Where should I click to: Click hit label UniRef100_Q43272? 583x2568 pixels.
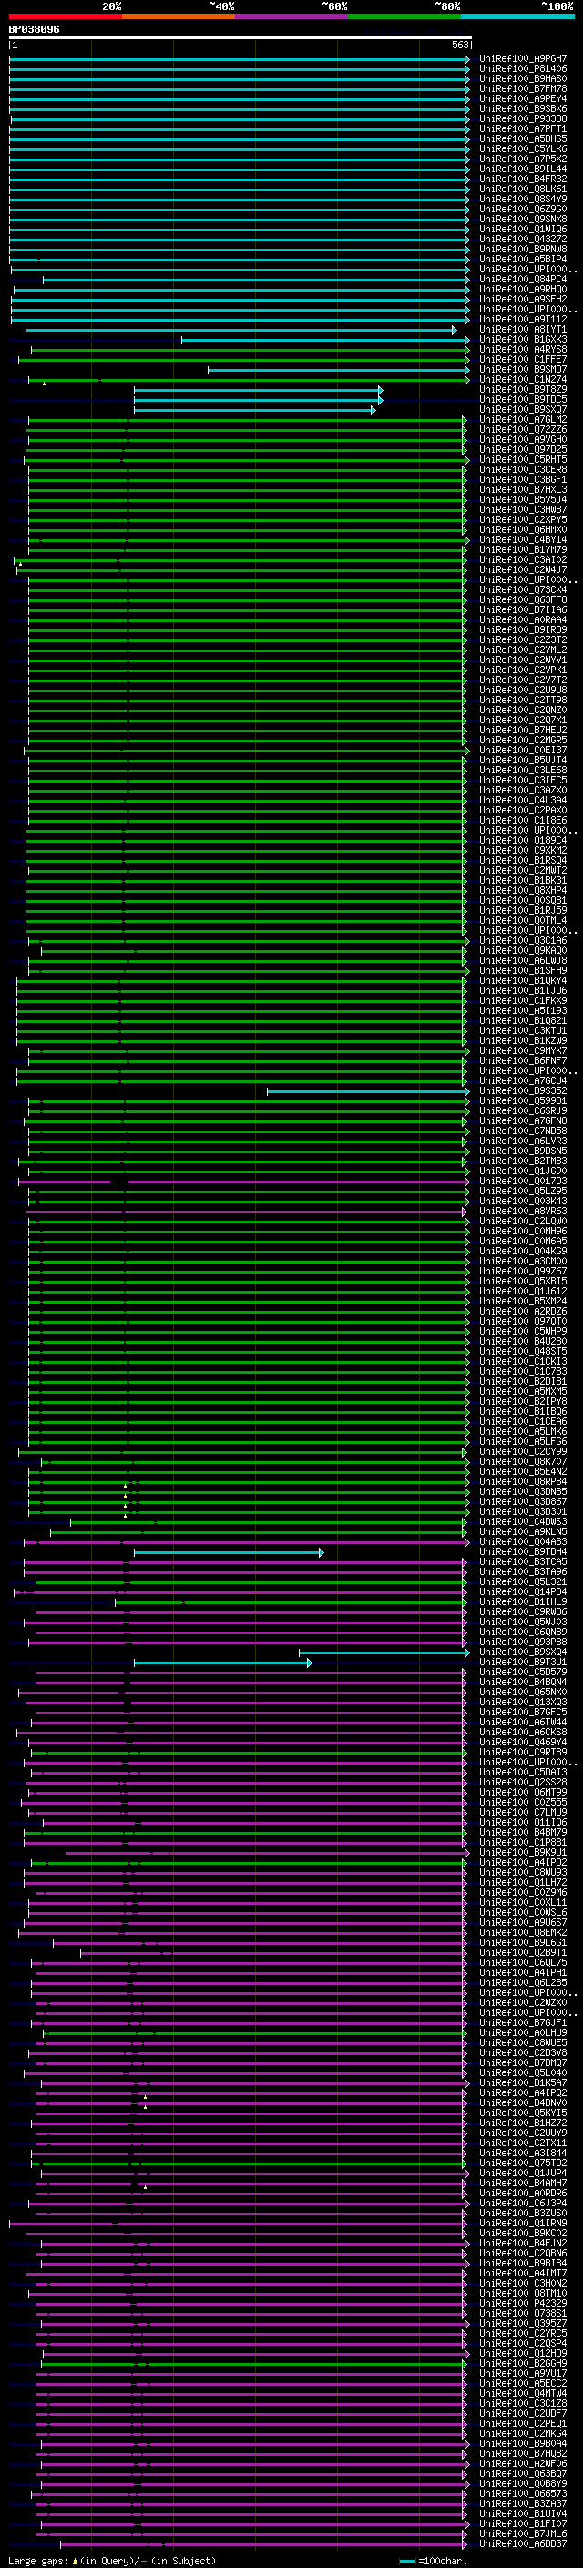point(523,240)
